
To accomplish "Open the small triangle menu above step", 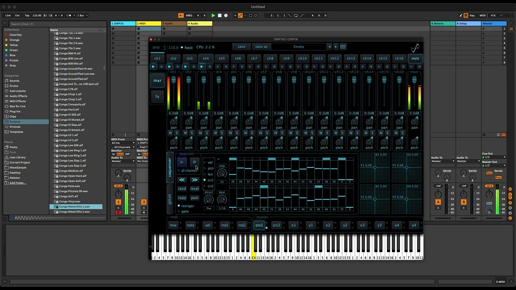I will [x=218, y=159].
